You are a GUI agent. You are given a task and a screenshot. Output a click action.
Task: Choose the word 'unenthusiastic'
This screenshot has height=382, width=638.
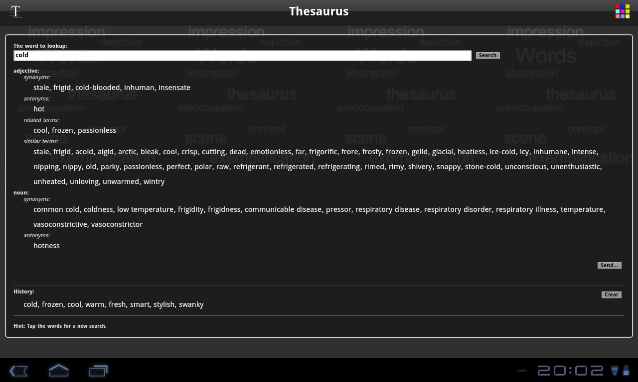(576, 167)
